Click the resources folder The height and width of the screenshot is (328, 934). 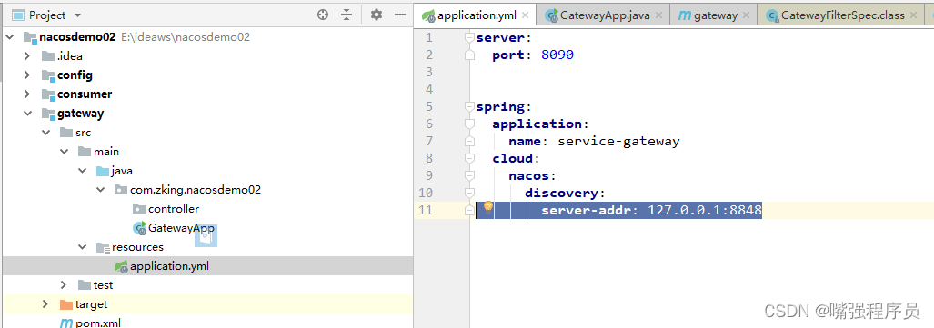pos(137,247)
